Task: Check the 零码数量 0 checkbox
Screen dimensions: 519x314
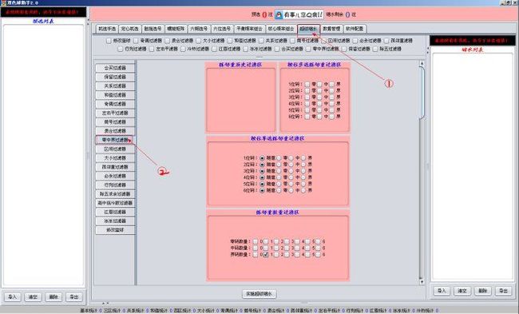Action: [256, 242]
